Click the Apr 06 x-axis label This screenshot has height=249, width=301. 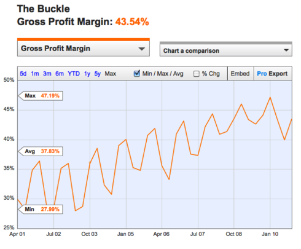162,234
